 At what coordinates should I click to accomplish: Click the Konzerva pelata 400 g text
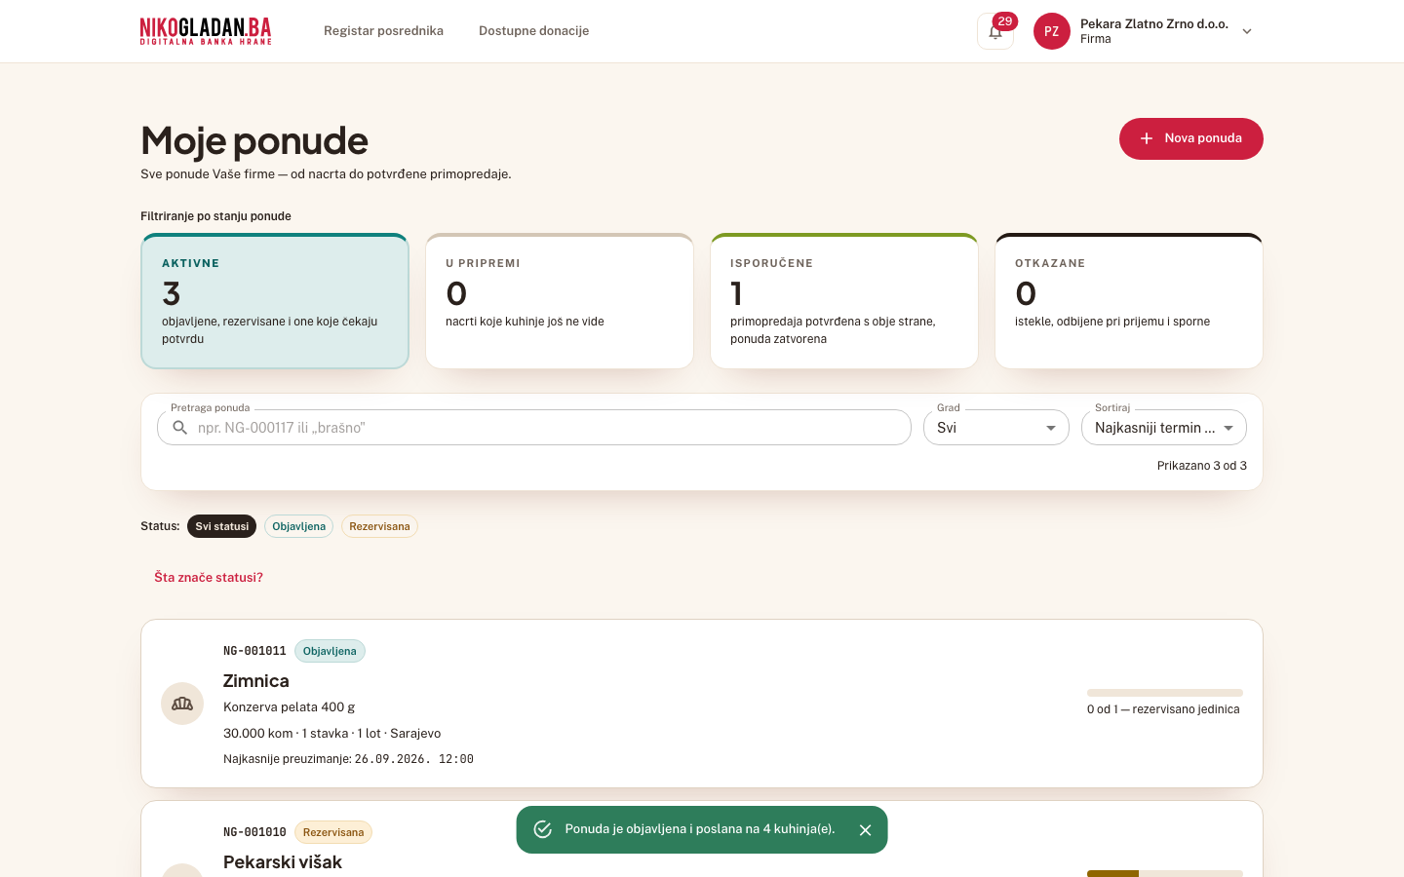(x=290, y=707)
